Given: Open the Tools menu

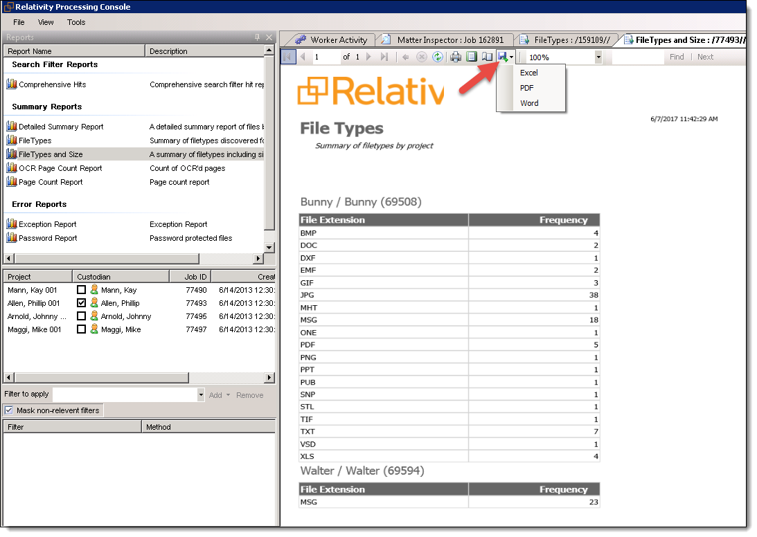Looking at the screenshot, I should 76,22.
